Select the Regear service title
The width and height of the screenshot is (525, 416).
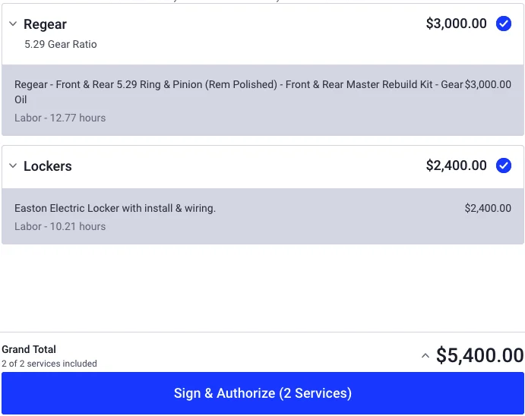tap(45, 24)
